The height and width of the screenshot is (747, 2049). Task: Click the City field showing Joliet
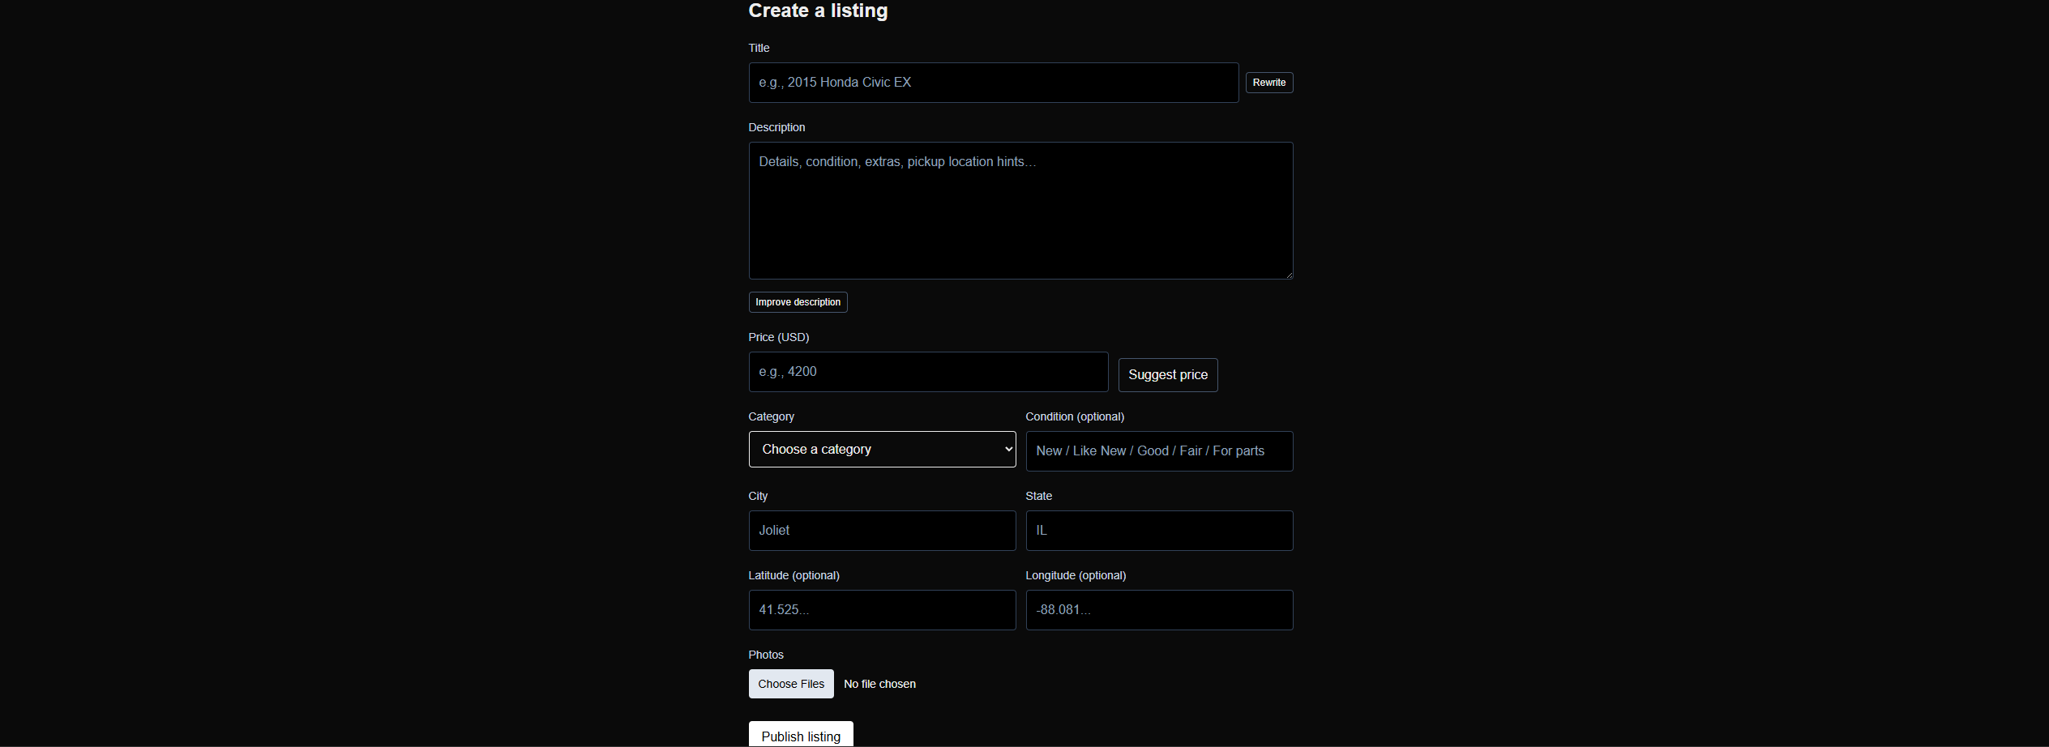point(882,531)
